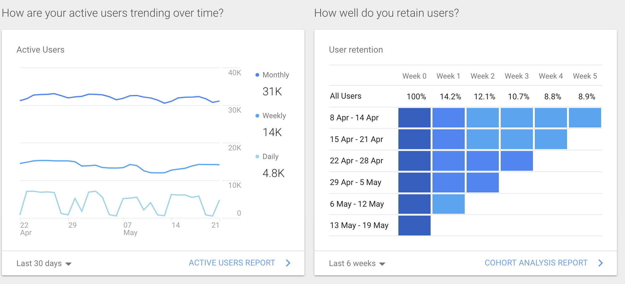Click the Week 3 column header
This screenshot has height=284, width=625.
click(516, 76)
